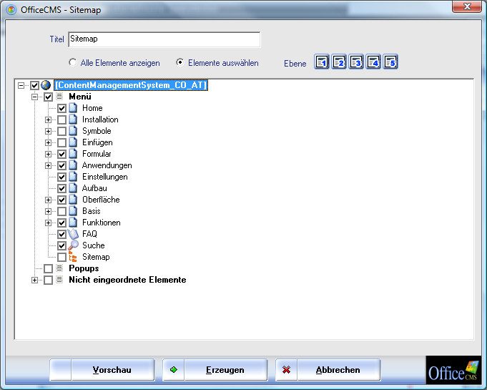The image size is (487, 390).
Task: Click the list icon beside Menü
Action: [x=59, y=97]
